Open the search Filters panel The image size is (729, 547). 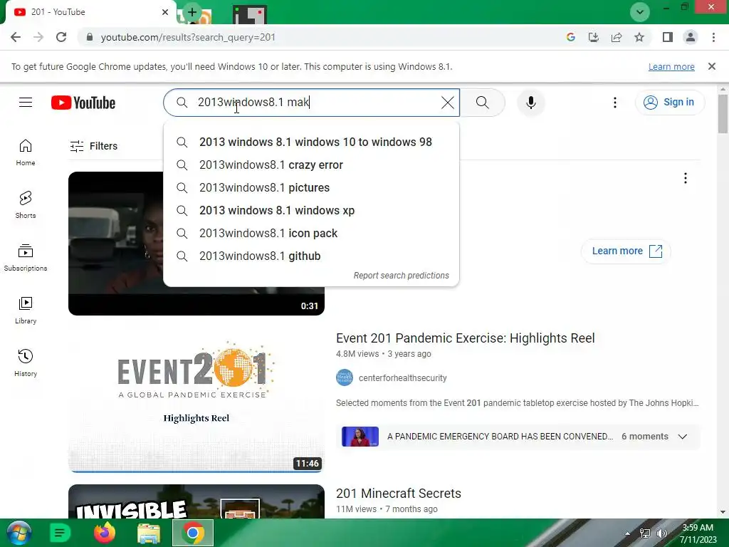tap(93, 146)
